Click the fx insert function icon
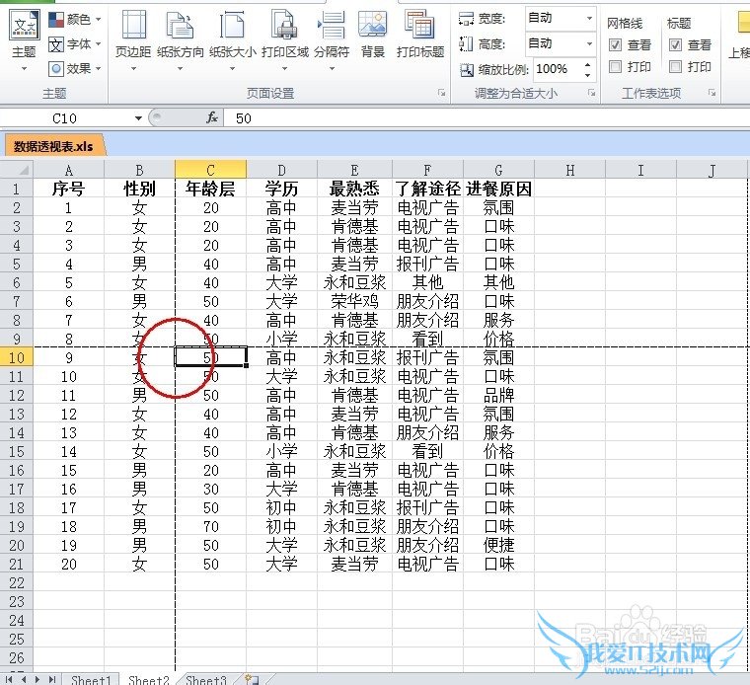The width and height of the screenshot is (750, 685). pyautogui.click(x=212, y=117)
